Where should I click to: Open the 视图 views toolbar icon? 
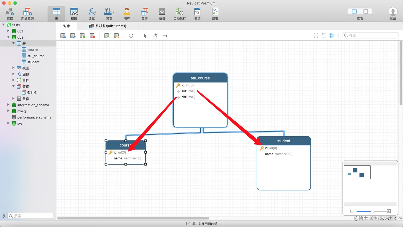(x=74, y=14)
